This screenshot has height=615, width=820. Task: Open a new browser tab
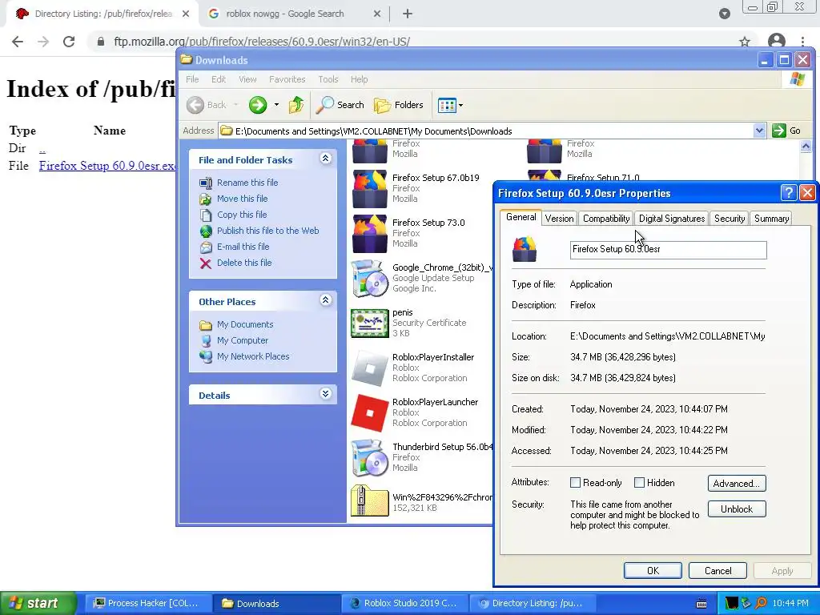click(x=408, y=14)
